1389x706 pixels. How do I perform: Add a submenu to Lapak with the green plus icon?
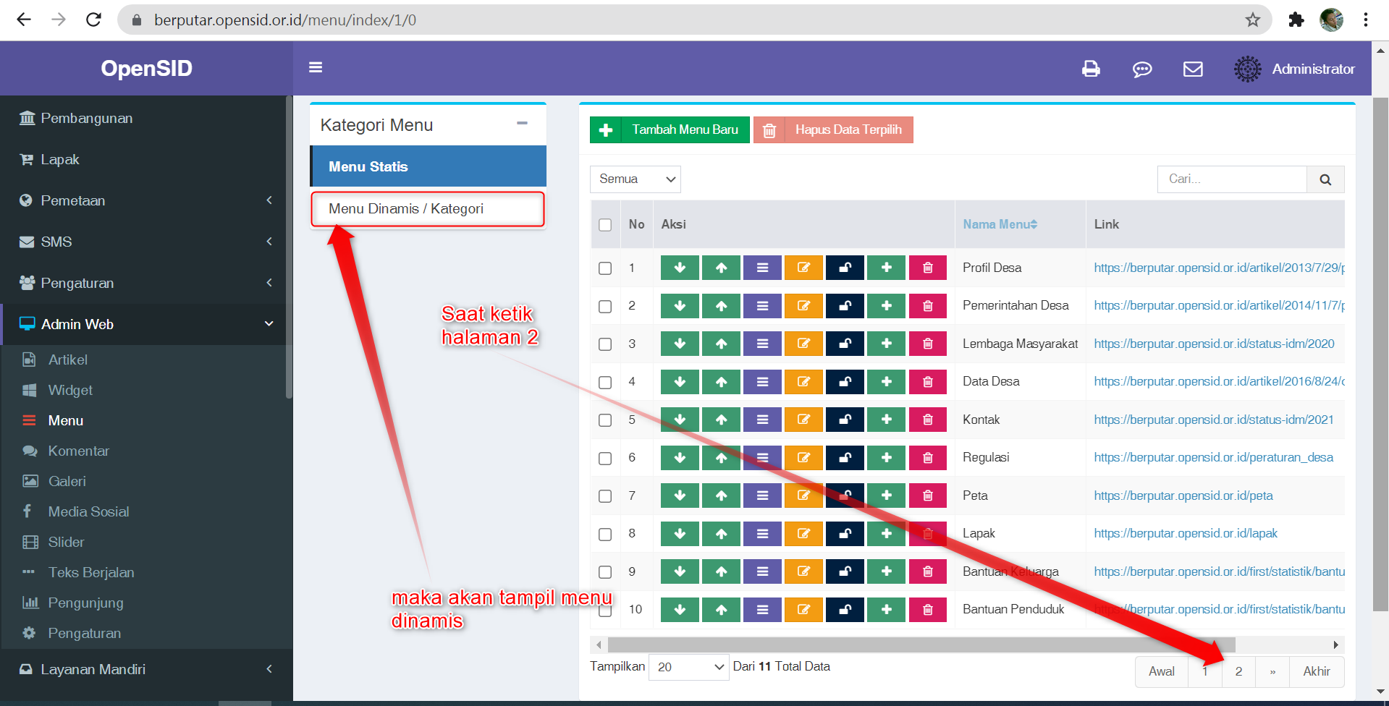click(886, 533)
